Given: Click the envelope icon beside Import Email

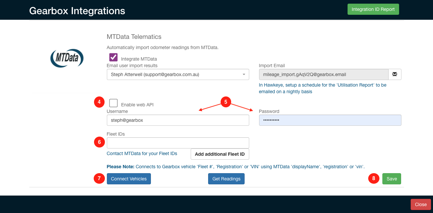Looking at the screenshot, I should 395,74.
